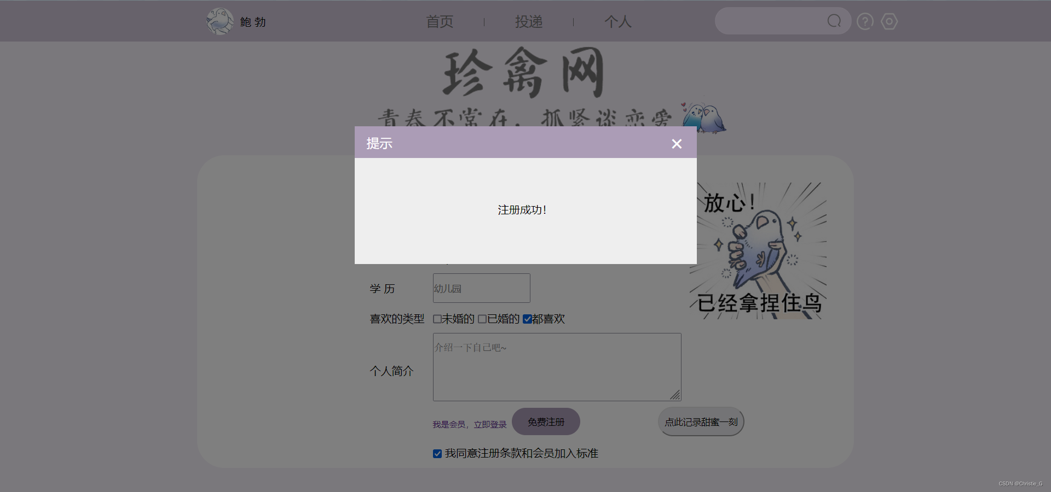This screenshot has height=492, width=1051.
Task: Click the 个人简介 text area
Action: tap(556, 367)
